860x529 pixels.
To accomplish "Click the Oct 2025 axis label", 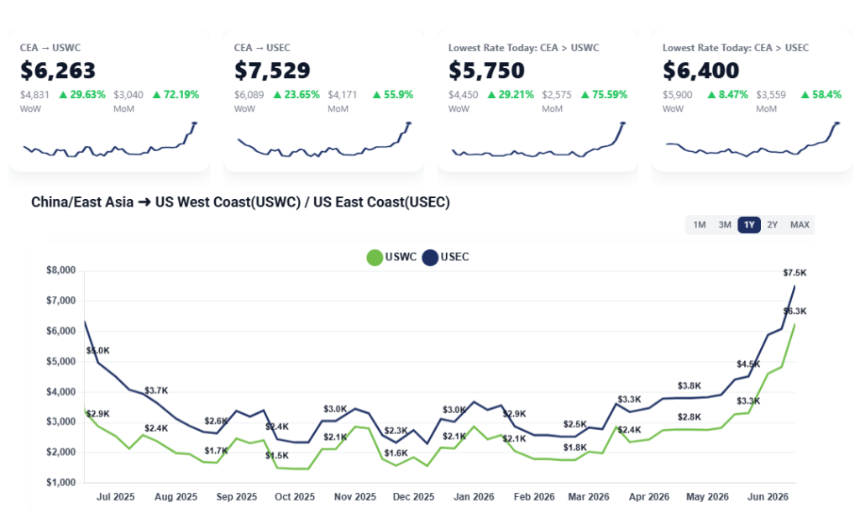I will coord(295,496).
